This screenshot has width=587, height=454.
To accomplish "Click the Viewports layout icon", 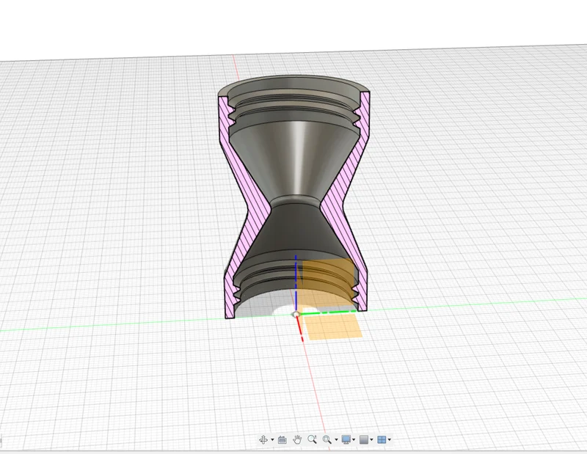I will [382, 439].
